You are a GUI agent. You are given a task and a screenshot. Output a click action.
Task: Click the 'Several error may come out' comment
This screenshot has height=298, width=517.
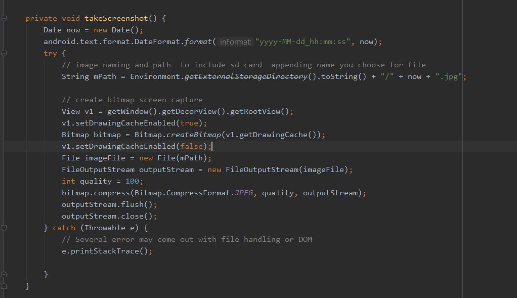187,239
